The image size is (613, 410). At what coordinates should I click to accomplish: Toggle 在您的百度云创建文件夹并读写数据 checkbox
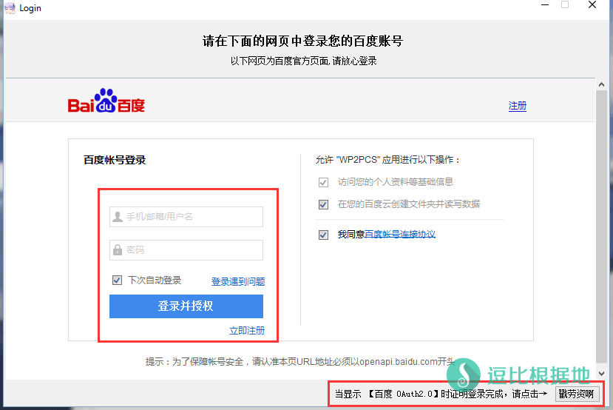(x=323, y=204)
